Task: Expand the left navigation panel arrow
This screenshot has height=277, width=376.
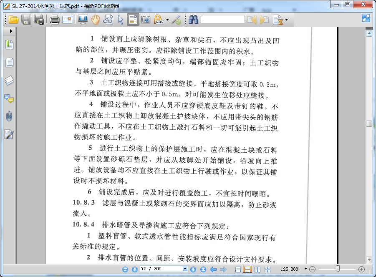Action: 11,31
